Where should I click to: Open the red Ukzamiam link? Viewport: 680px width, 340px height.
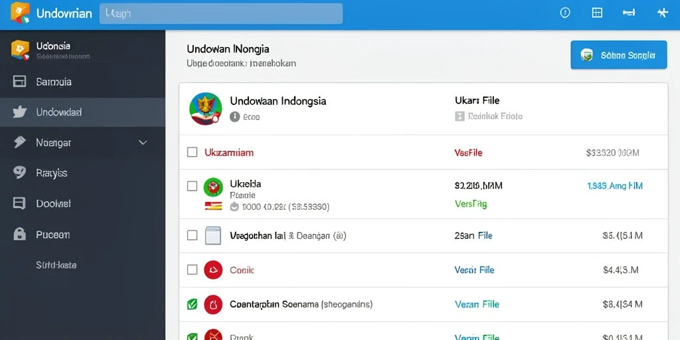click(229, 153)
